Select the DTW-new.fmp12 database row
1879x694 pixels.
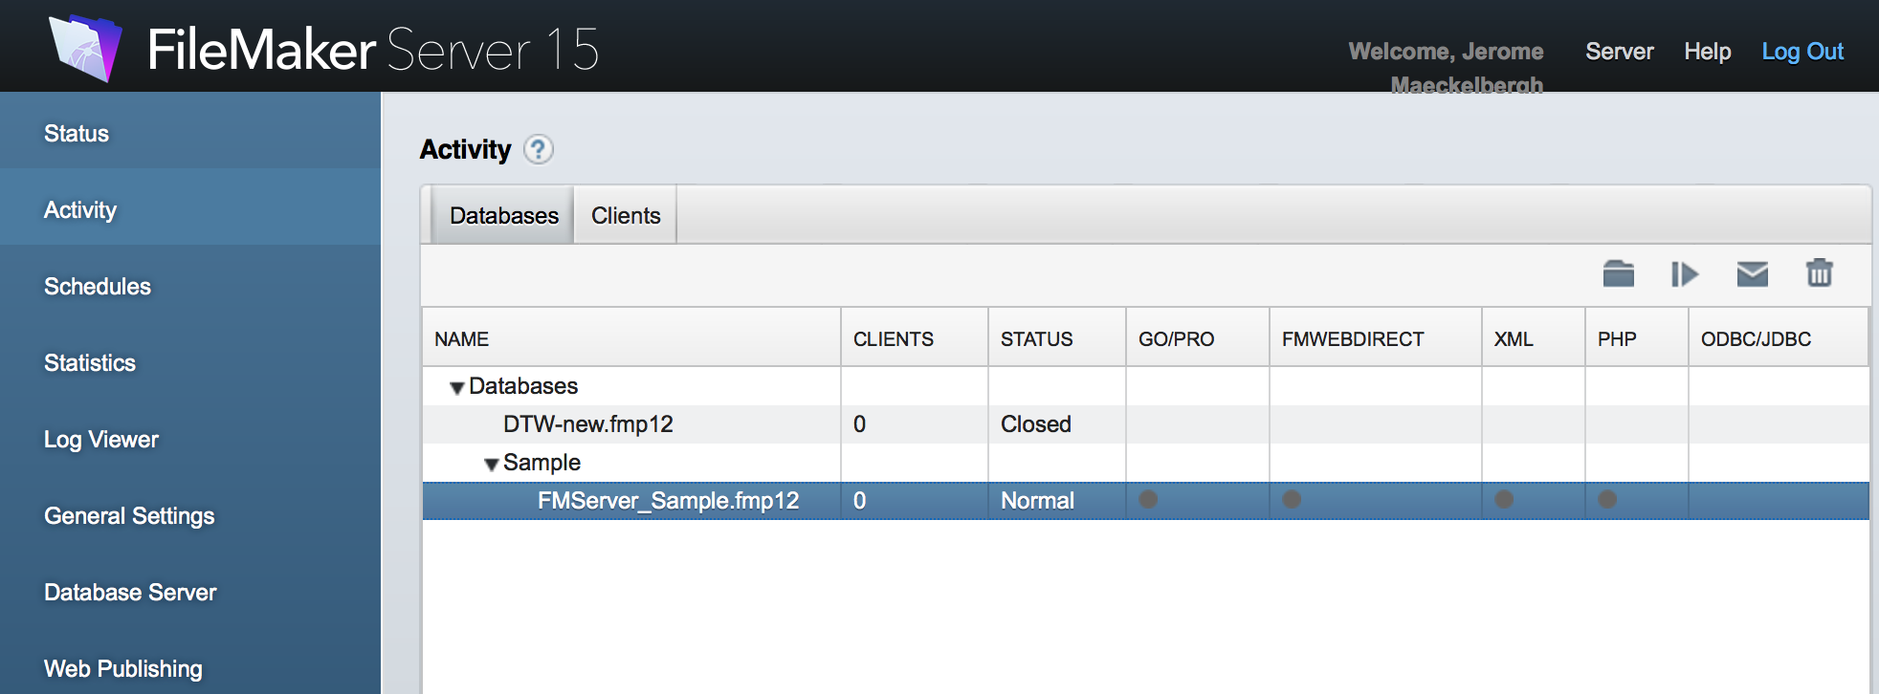click(587, 424)
